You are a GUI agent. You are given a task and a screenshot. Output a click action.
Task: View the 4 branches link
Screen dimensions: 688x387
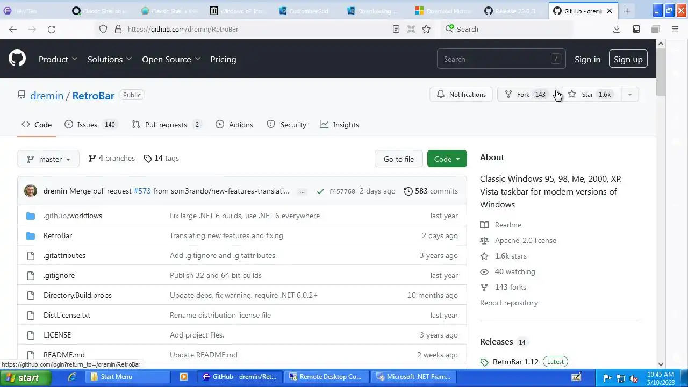pos(112,158)
